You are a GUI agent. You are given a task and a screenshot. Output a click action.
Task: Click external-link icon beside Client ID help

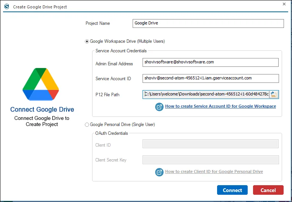159,172
